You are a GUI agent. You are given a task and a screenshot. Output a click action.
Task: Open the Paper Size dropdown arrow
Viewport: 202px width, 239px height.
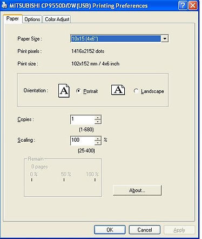(165, 38)
